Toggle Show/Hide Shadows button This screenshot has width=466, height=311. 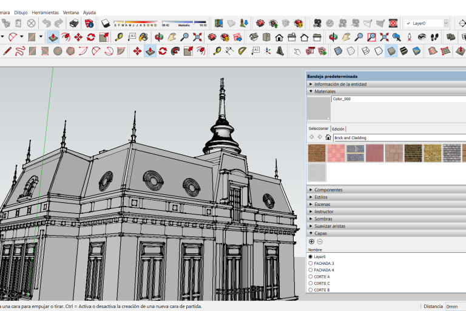click(106, 23)
